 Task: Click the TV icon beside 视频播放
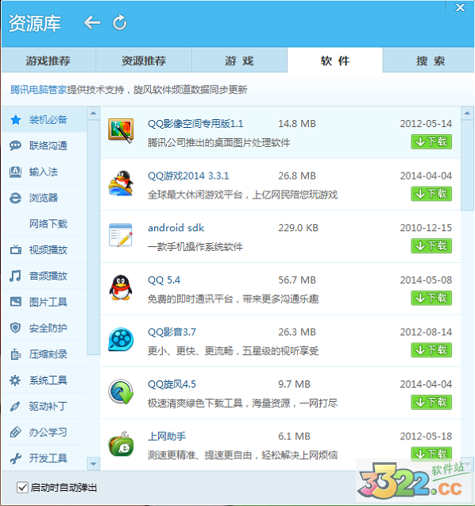(16, 249)
